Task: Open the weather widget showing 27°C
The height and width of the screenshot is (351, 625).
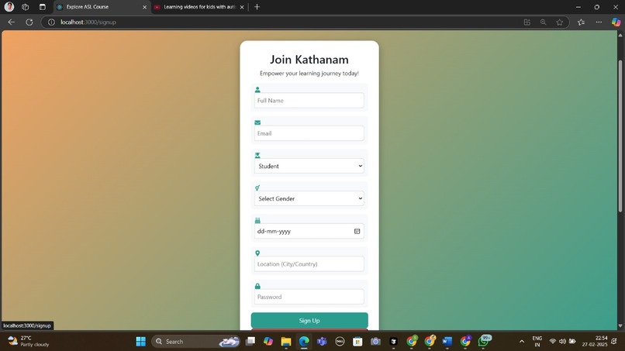Action: (29, 342)
